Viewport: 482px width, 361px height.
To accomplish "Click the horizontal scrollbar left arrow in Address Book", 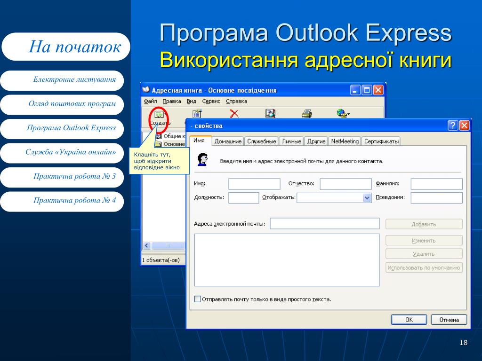I will coord(147,245).
